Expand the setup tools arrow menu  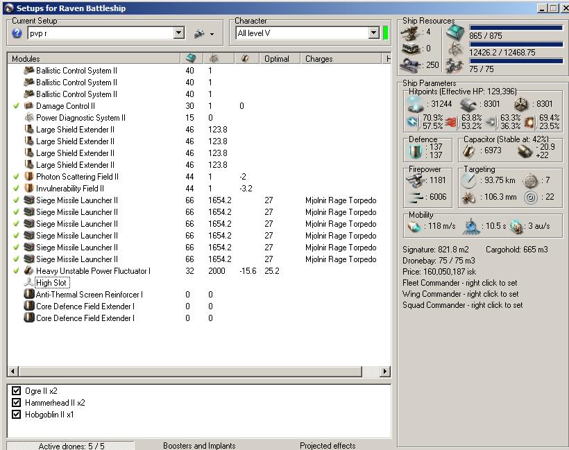[x=212, y=34]
